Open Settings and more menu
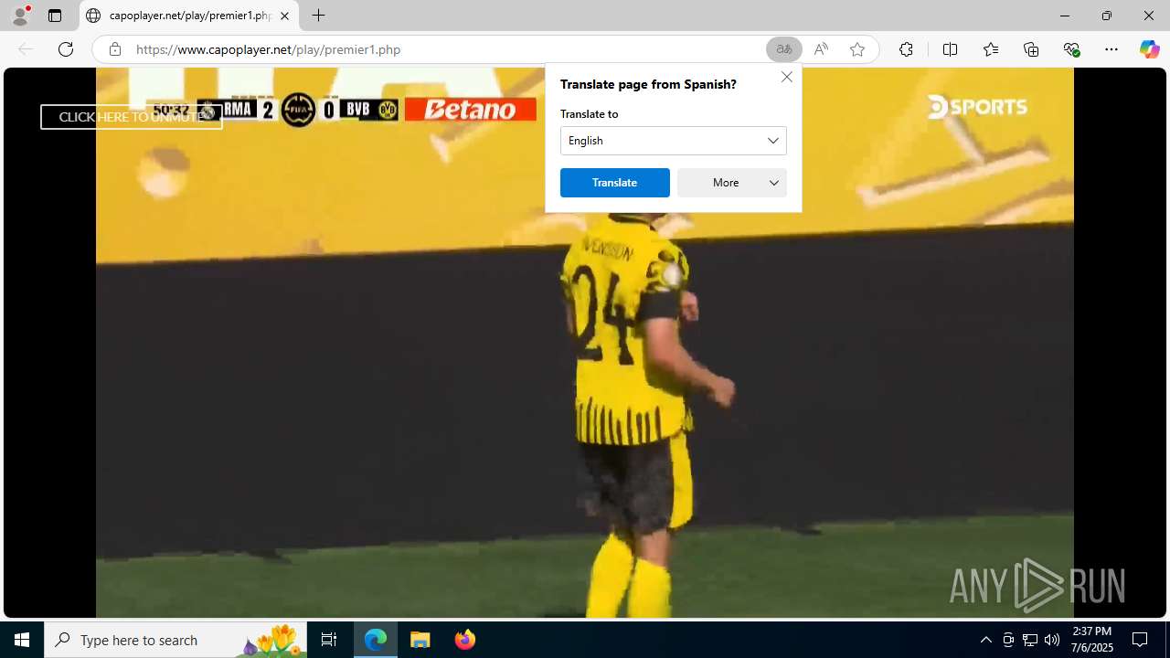This screenshot has width=1170, height=658. (x=1111, y=49)
